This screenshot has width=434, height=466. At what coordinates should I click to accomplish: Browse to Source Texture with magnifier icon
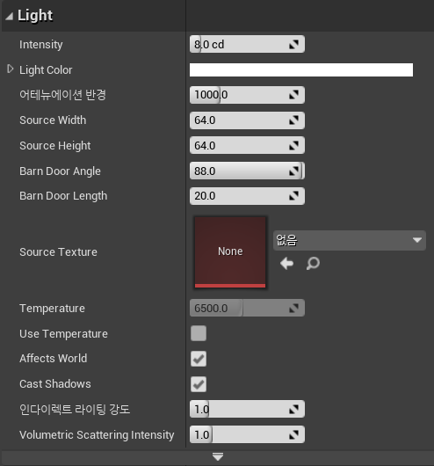click(x=313, y=264)
